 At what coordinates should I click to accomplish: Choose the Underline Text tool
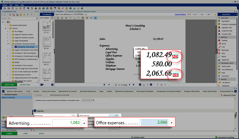click(227, 31)
